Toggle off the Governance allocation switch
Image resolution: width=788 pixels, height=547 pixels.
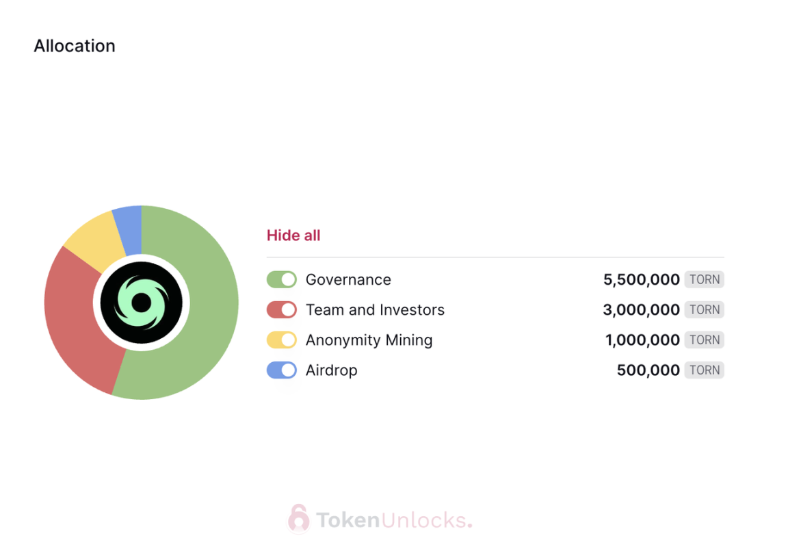[x=281, y=279]
